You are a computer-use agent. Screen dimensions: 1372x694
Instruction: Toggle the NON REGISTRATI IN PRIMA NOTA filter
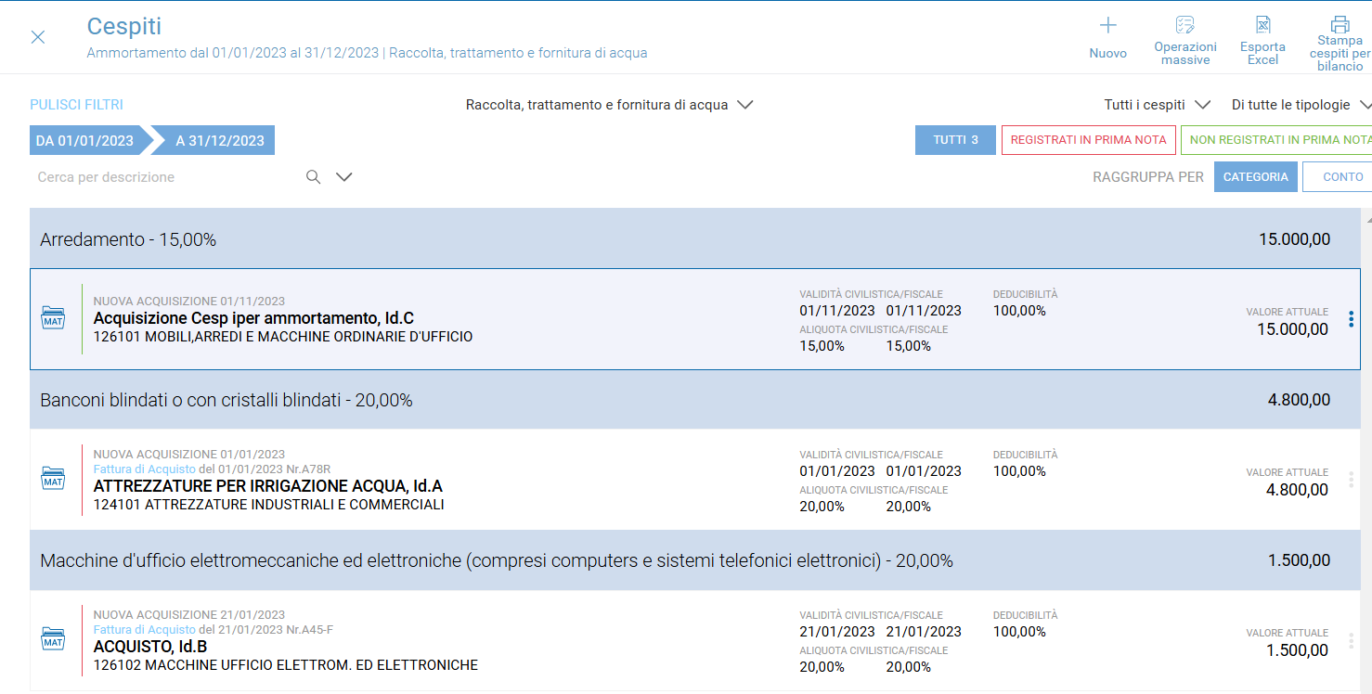[1276, 140]
